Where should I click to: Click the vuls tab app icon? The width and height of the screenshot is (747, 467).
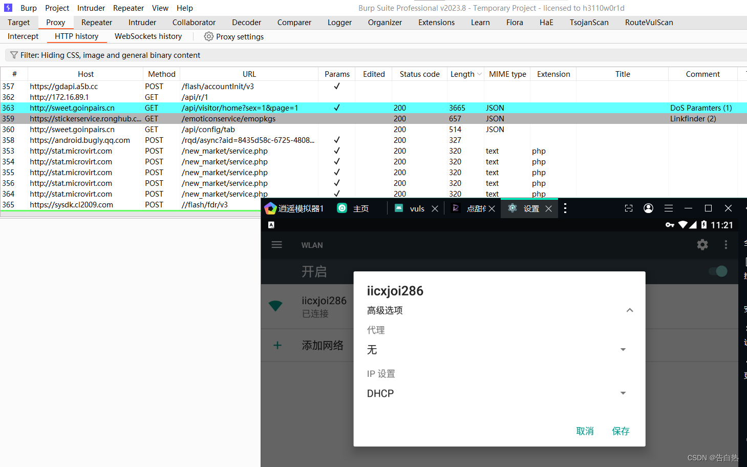pyautogui.click(x=399, y=208)
